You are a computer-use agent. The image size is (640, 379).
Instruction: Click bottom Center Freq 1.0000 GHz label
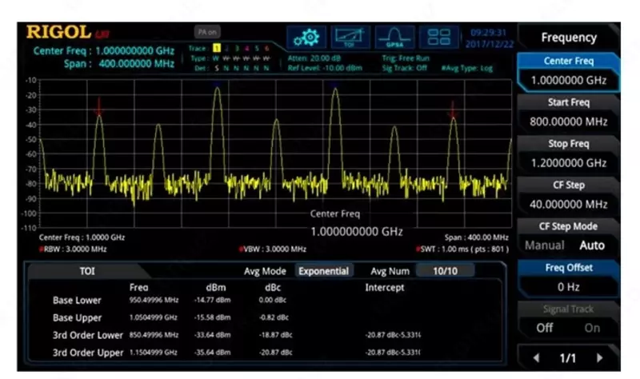click(82, 237)
